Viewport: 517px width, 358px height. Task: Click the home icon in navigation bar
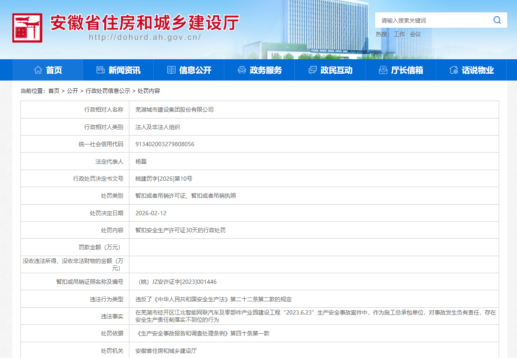click(x=38, y=70)
